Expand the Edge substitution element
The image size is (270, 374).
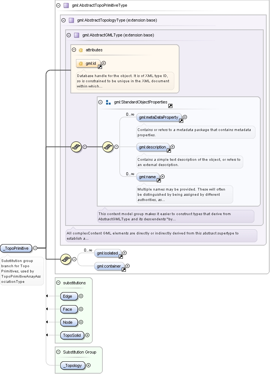(81, 296)
